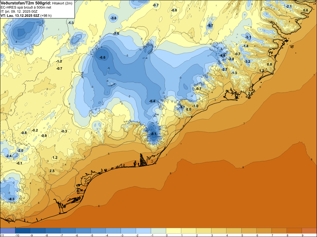The height and width of the screenshot is (237, 317).
Task: Click the legend tick label -11
Action: [x=2, y=235]
